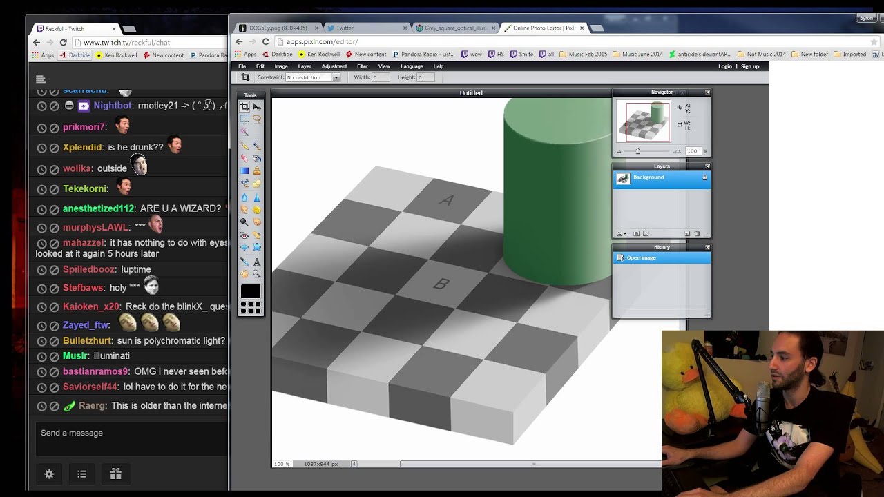884x497 pixels.
Task: Open the layer settings toggle dropdown
Action: point(620,233)
